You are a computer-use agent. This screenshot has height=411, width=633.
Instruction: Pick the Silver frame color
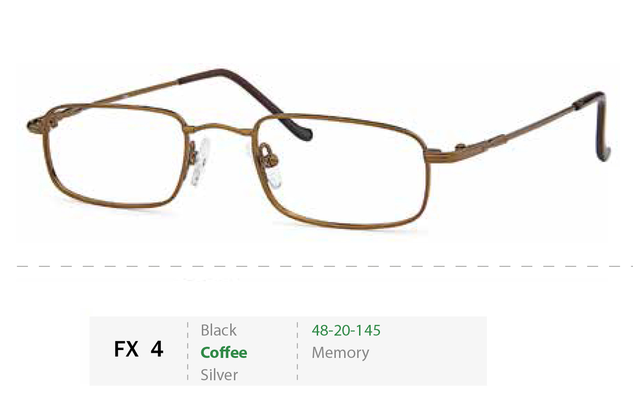click(x=219, y=375)
